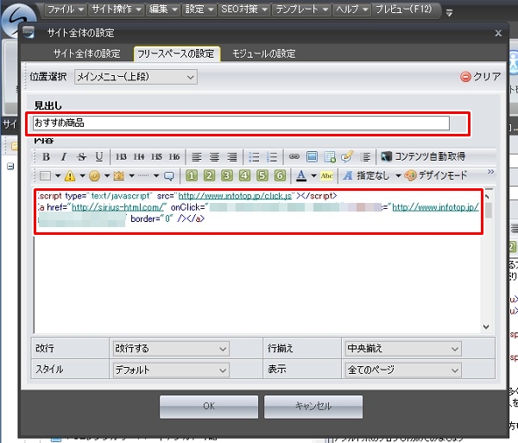Click green number 6 button

click(x=280, y=176)
